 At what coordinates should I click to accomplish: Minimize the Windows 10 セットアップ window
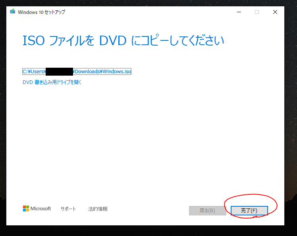click(239, 12)
